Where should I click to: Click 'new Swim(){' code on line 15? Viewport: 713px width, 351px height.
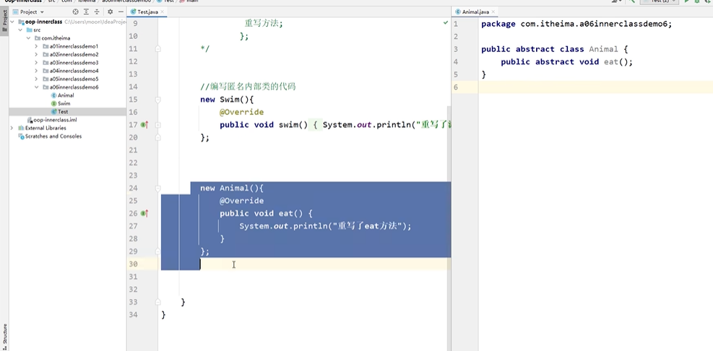tap(226, 99)
